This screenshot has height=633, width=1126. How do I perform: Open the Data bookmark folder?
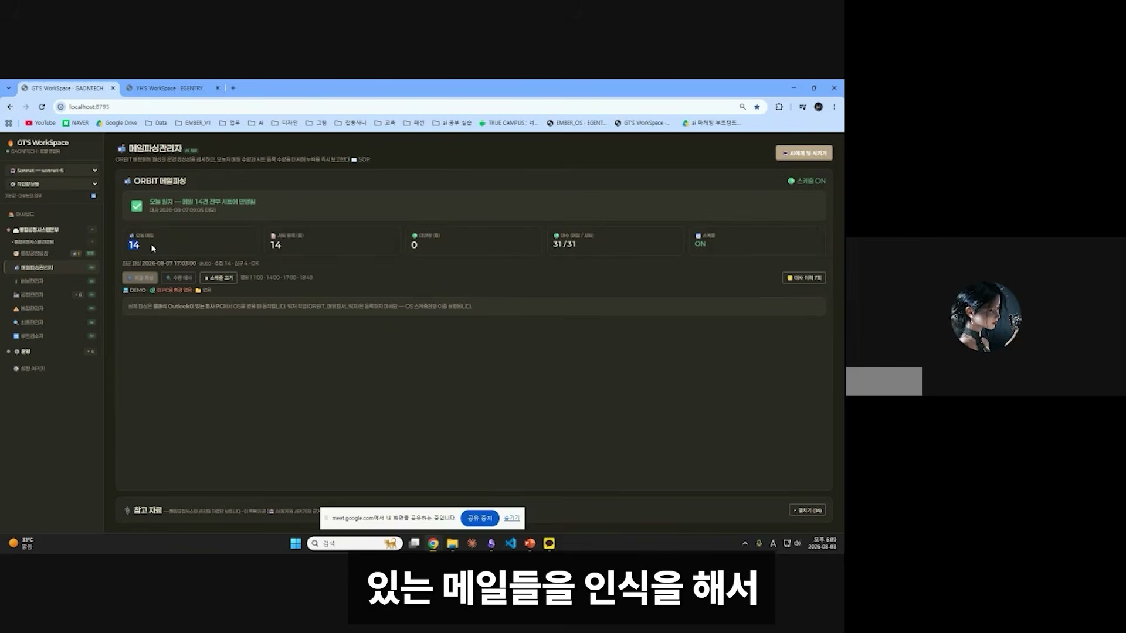click(x=156, y=123)
